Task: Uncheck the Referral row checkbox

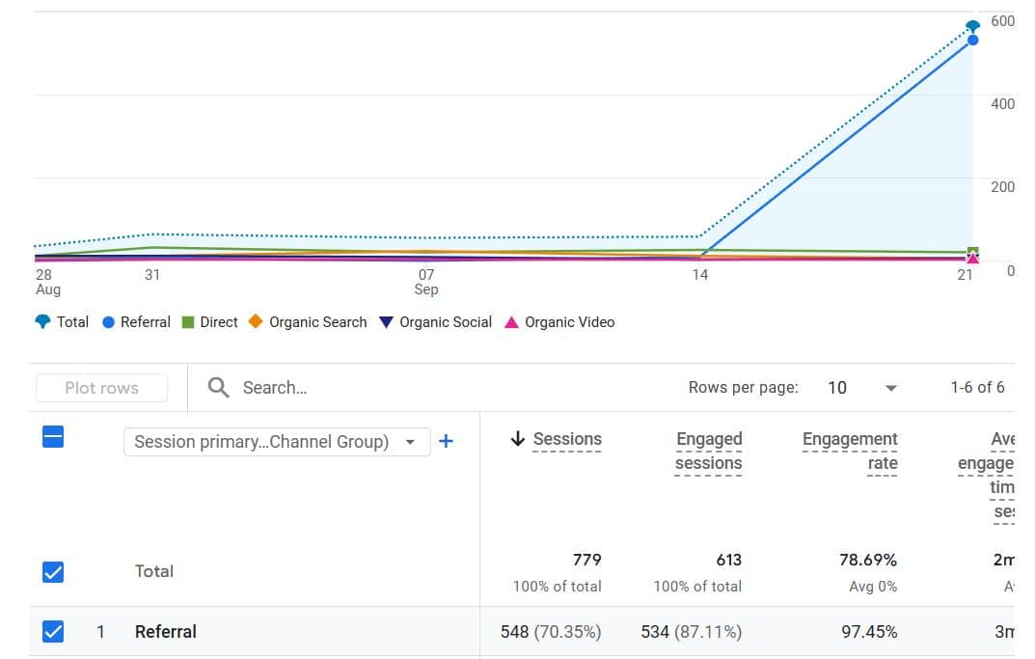Action: pyautogui.click(x=54, y=632)
